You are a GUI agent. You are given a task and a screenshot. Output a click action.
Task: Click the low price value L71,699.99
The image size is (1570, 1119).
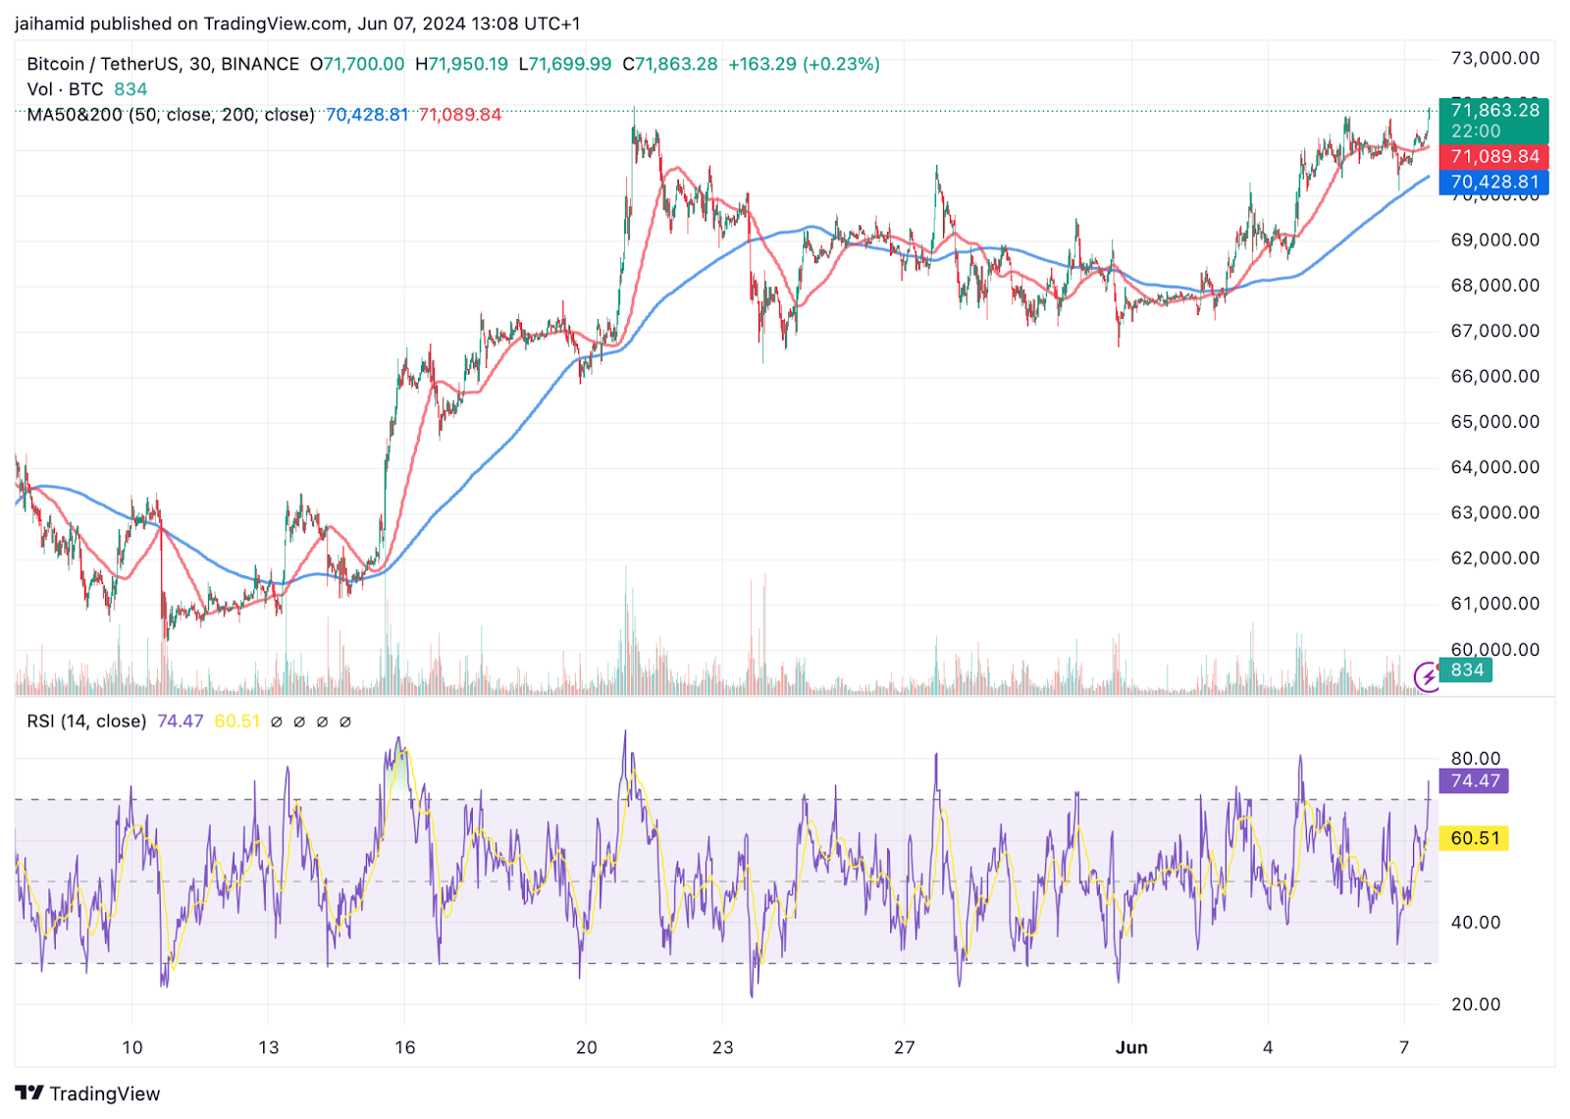point(565,64)
